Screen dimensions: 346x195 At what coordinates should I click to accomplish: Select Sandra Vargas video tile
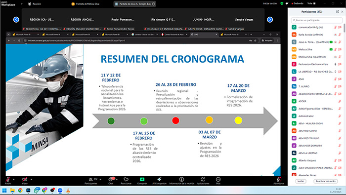pyautogui.click(x=244, y=20)
